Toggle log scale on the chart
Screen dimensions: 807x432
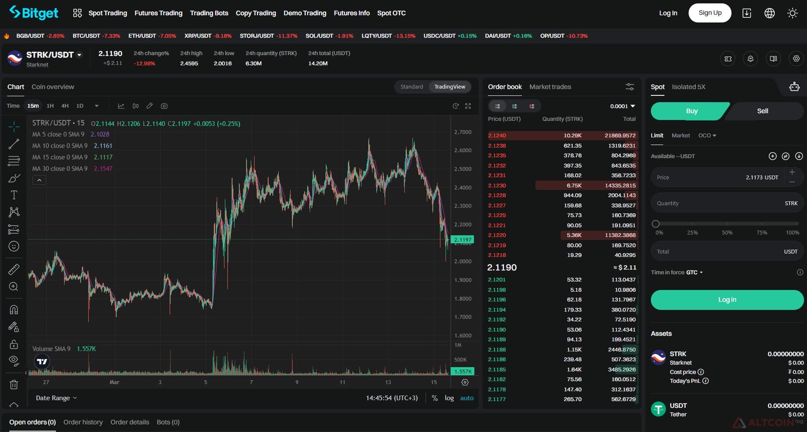[x=449, y=398]
